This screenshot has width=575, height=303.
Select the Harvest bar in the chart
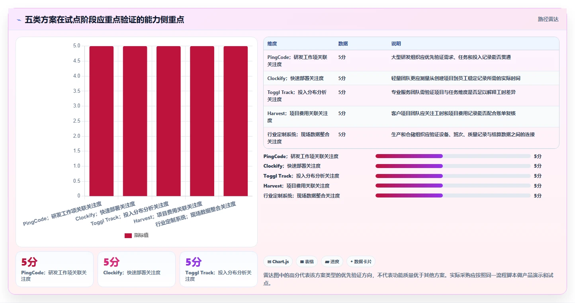tap(202, 121)
